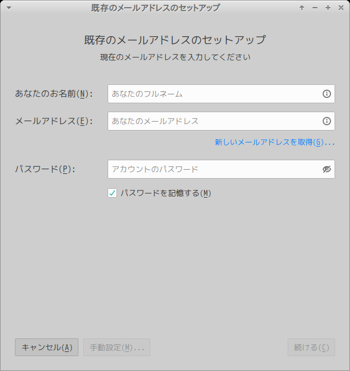
Task: Open the window menu arrow in the title bar
Action: click(9, 8)
